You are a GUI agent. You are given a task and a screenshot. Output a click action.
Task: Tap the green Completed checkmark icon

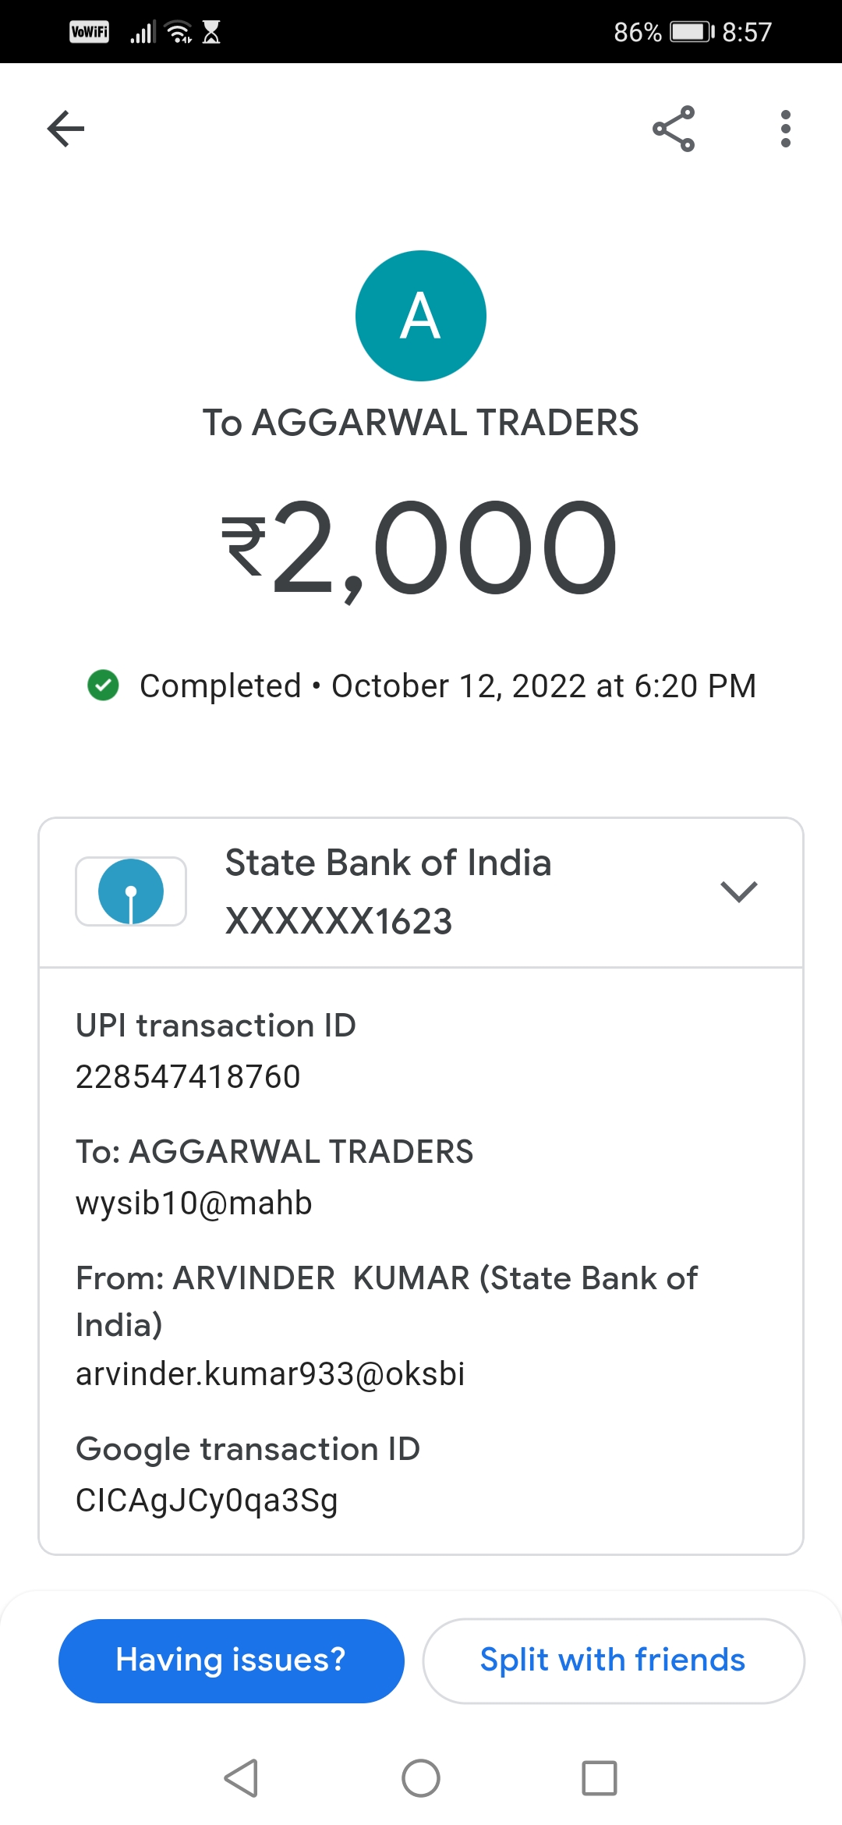pyautogui.click(x=103, y=686)
